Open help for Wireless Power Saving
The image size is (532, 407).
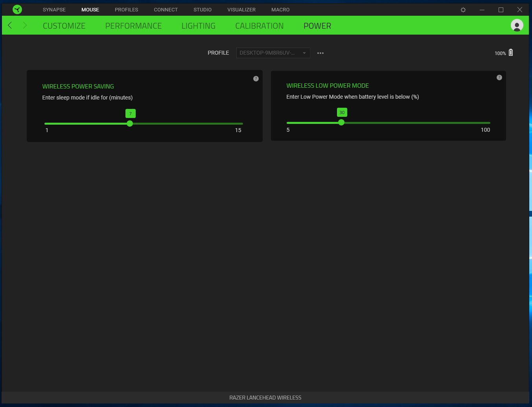click(256, 78)
